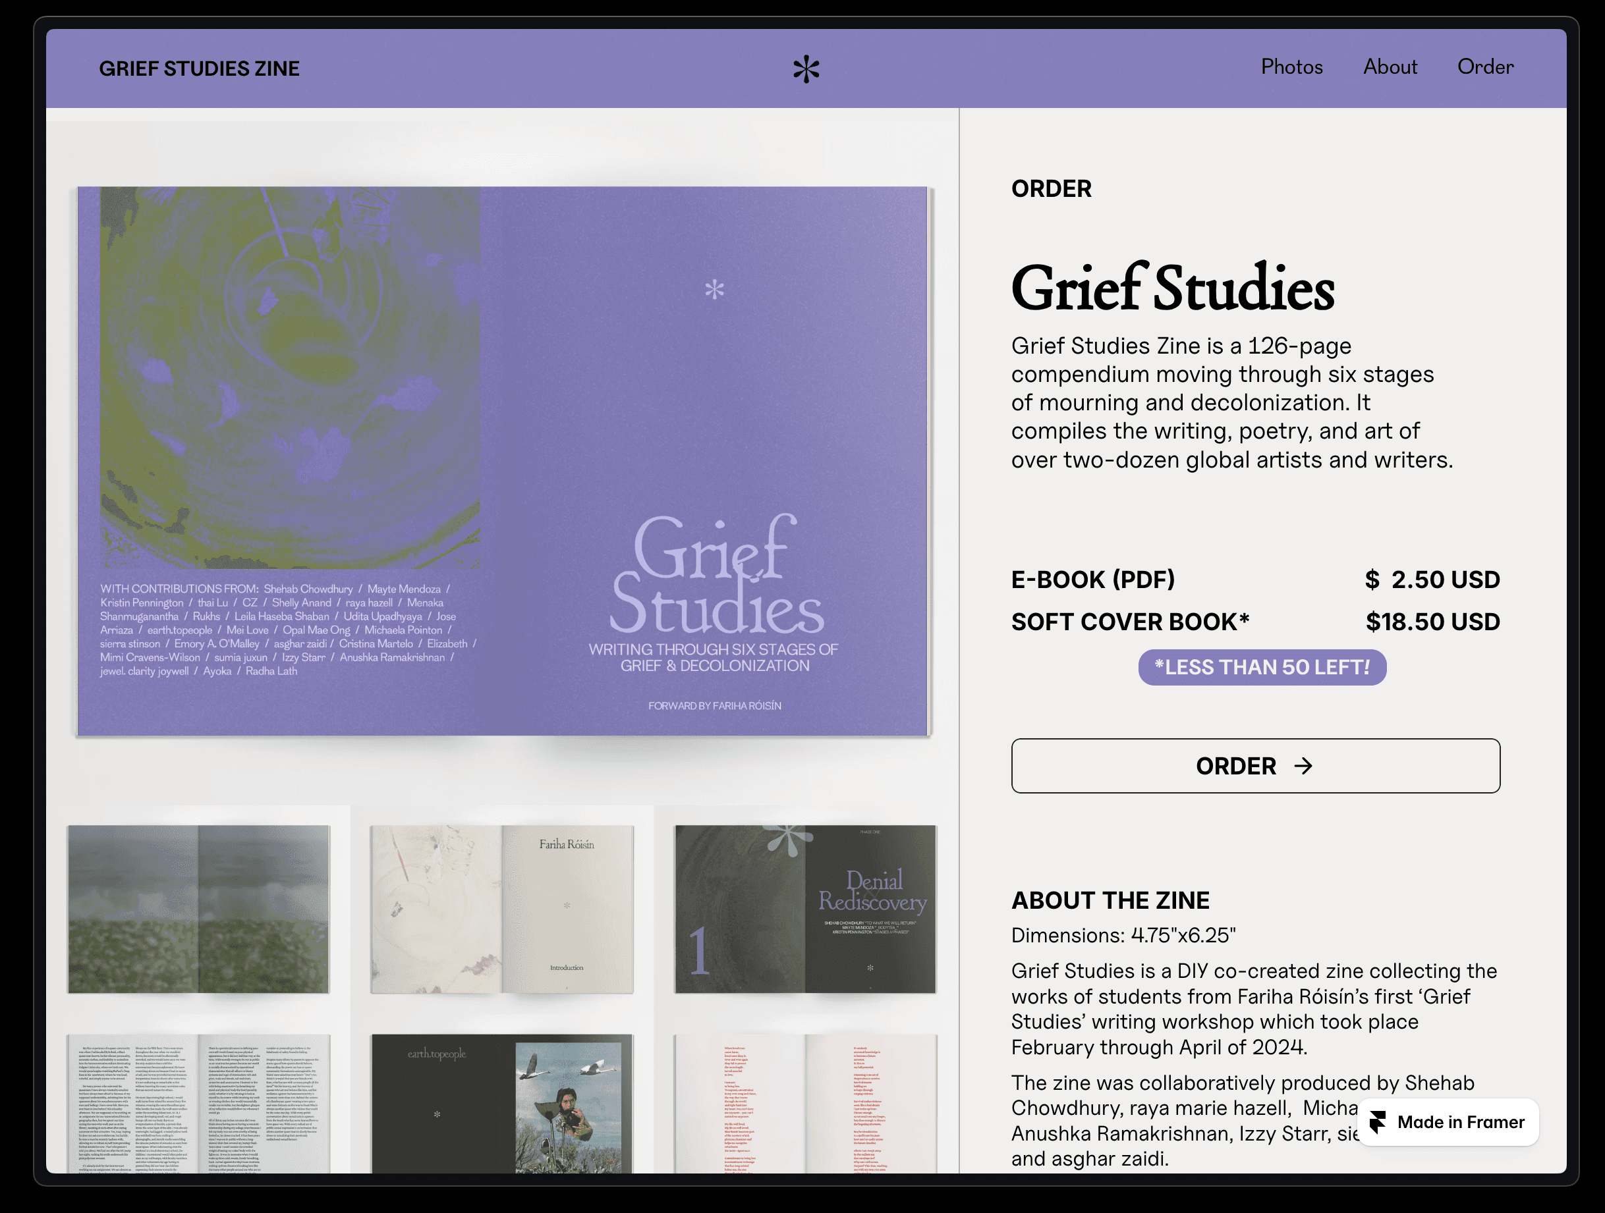The height and width of the screenshot is (1213, 1605).
Task: Click the large ORDER button
Action: [x=1255, y=766]
